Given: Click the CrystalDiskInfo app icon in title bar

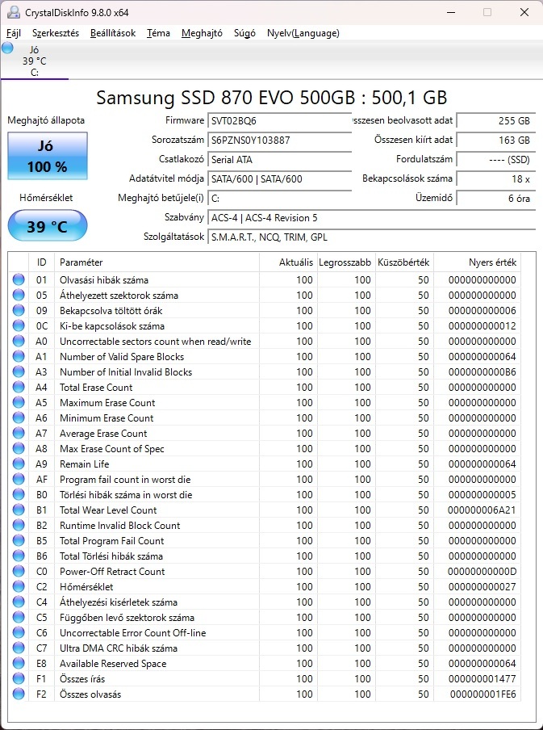Looking at the screenshot, I should (x=14, y=12).
